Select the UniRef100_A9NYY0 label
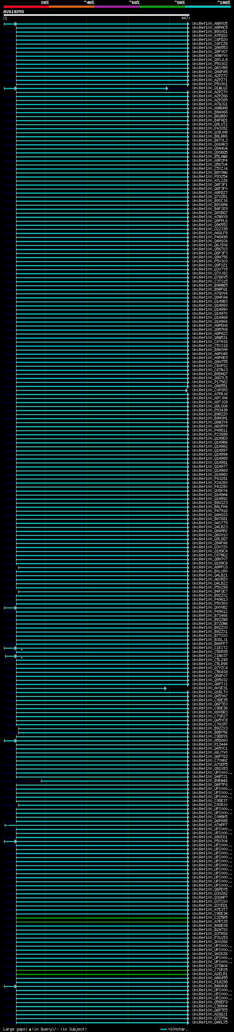 pyautogui.click(x=210, y=56)
